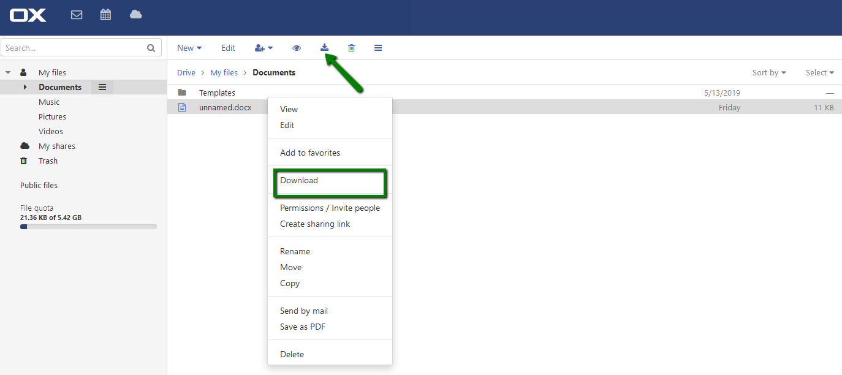Open Documents folder actions menu icon
The height and width of the screenshot is (375, 842).
(x=102, y=87)
